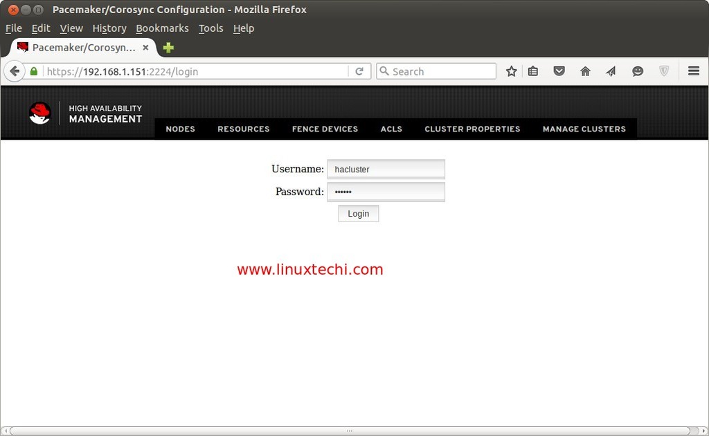Reload the current page
709x436 pixels.
pyautogui.click(x=359, y=71)
